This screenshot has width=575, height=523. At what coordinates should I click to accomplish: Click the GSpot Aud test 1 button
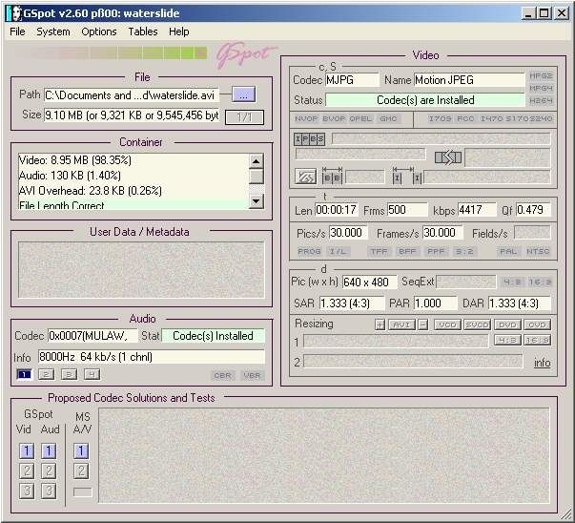point(49,450)
